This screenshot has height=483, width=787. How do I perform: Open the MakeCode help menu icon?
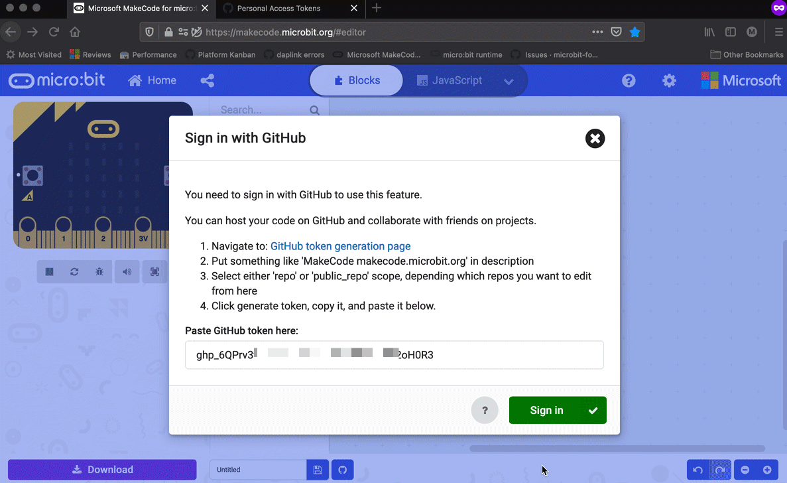tap(629, 80)
